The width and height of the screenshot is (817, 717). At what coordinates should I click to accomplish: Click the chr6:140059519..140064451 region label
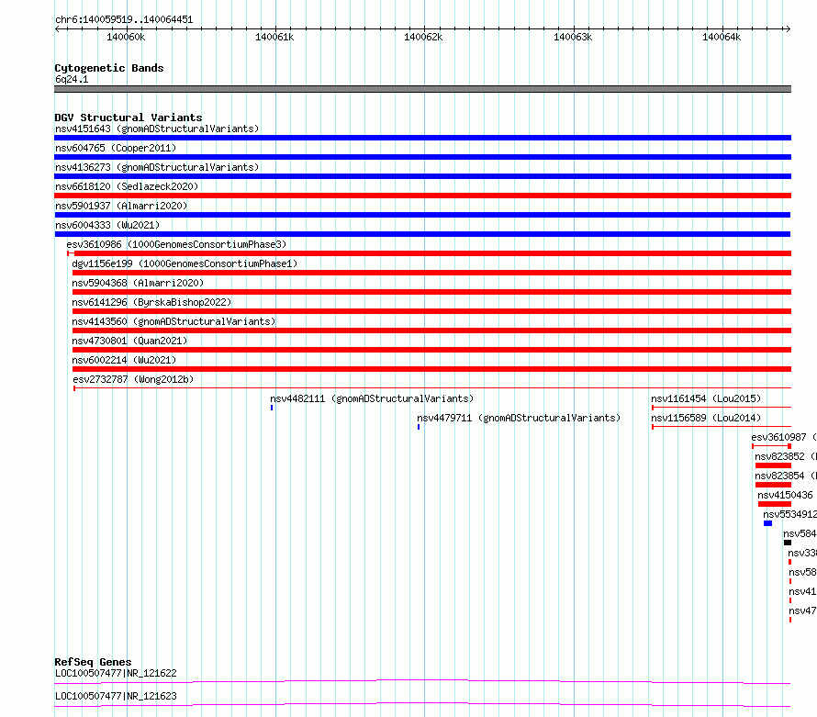(x=124, y=19)
